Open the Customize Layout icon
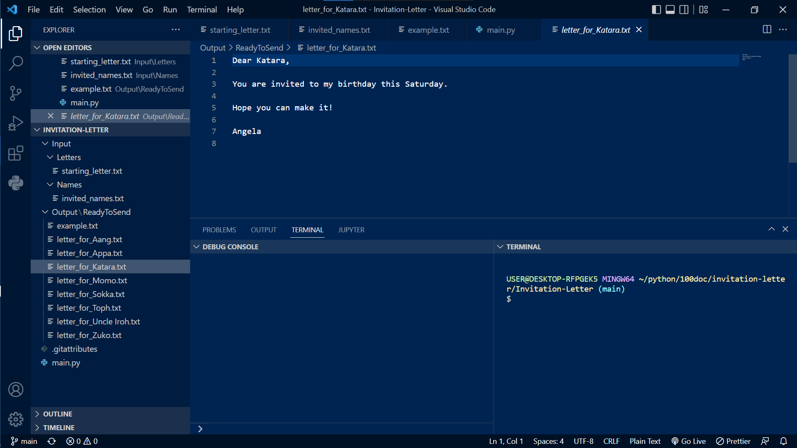The height and width of the screenshot is (448, 797). pos(703,9)
